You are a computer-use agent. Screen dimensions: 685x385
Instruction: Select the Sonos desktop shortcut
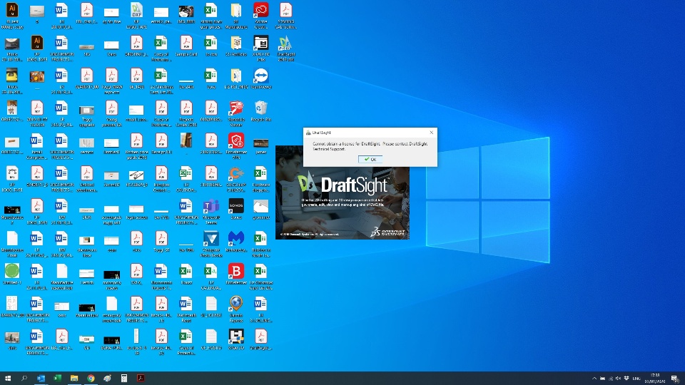tap(236, 209)
